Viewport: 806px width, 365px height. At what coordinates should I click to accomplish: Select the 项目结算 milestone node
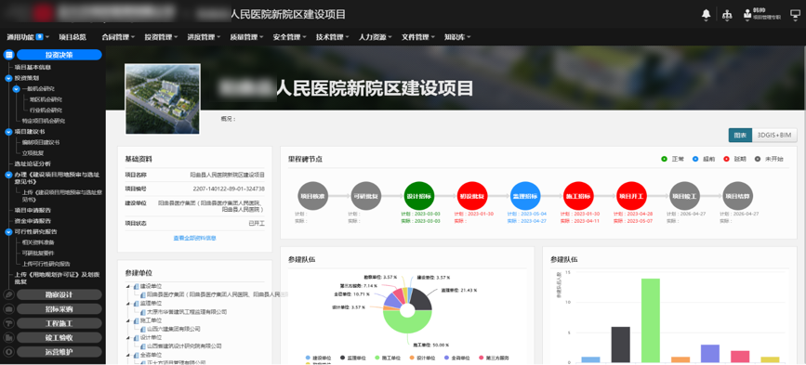(x=737, y=196)
